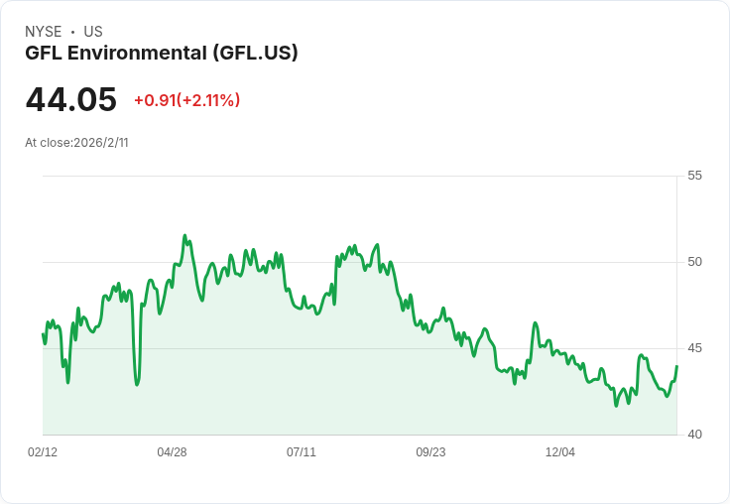
Task: Click the deep dip in the line before 04/28
Action: (137, 384)
